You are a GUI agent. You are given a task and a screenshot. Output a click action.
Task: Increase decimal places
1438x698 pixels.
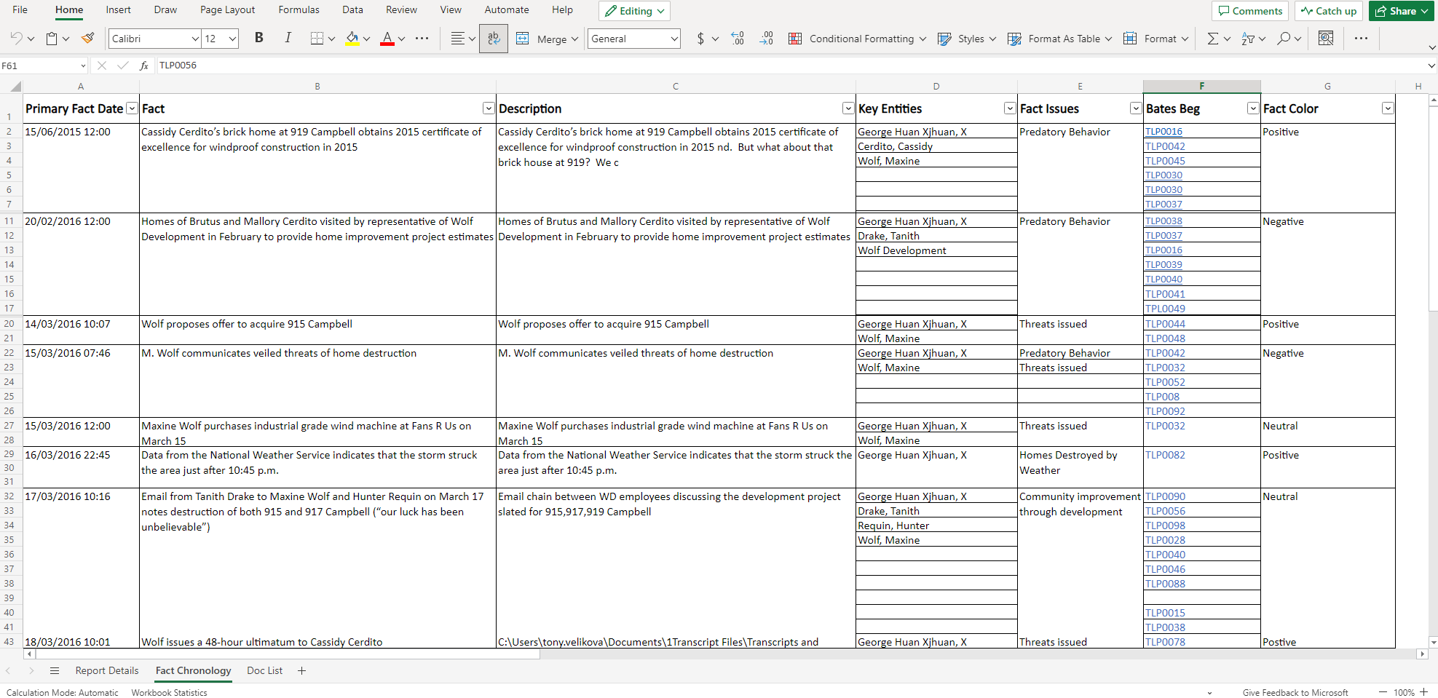tap(738, 39)
